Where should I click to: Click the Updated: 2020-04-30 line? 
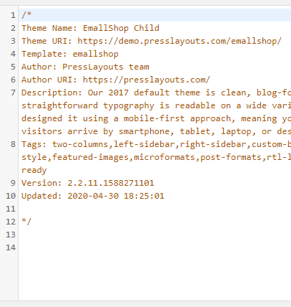point(93,196)
